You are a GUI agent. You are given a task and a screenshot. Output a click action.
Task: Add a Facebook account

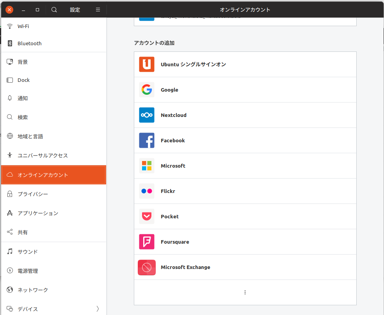[x=245, y=140]
